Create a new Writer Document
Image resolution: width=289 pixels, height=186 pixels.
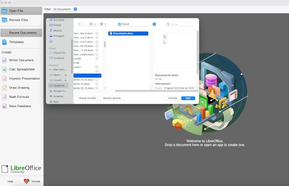21,60
